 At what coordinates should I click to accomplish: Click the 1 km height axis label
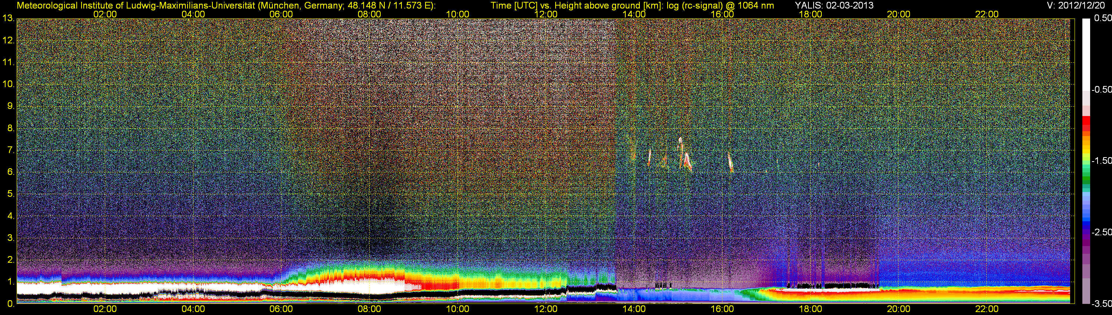pos(10,282)
